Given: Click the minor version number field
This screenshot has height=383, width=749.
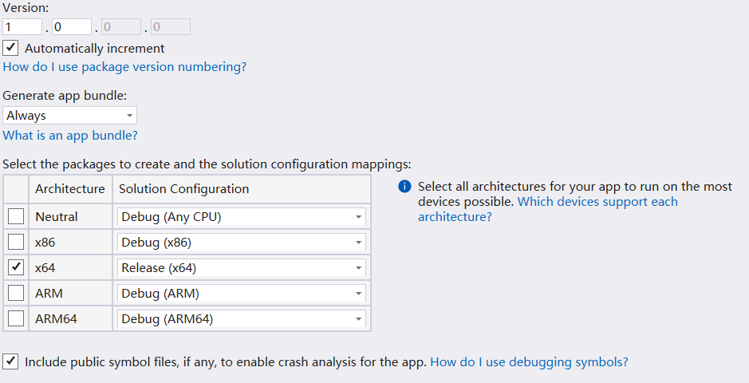Looking at the screenshot, I should coord(72,27).
